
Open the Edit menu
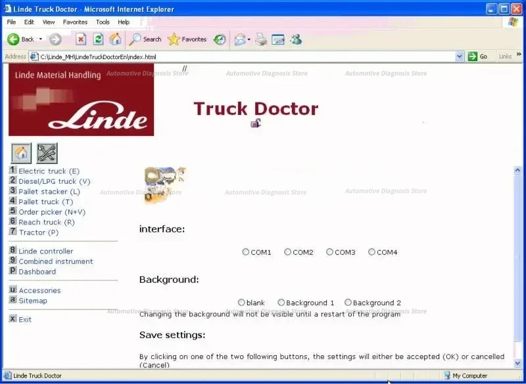29,22
